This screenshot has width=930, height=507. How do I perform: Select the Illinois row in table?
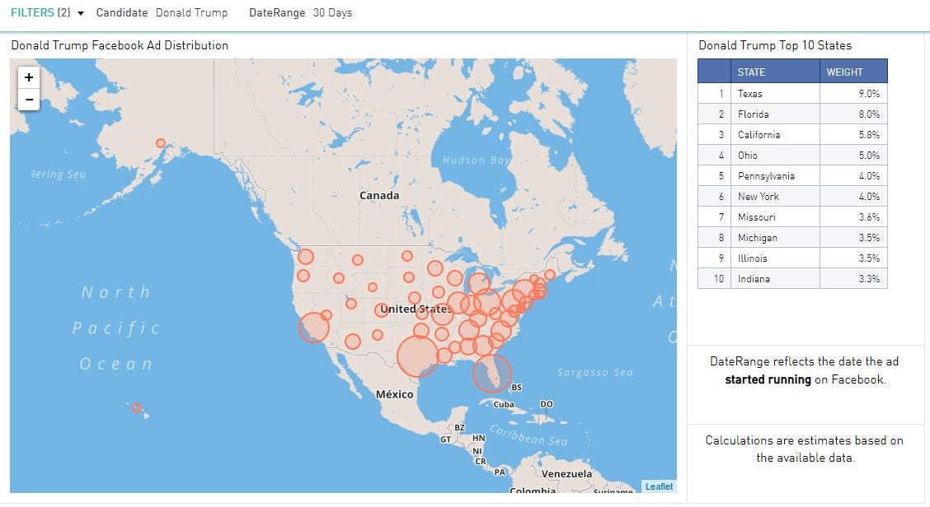(x=792, y=258)
